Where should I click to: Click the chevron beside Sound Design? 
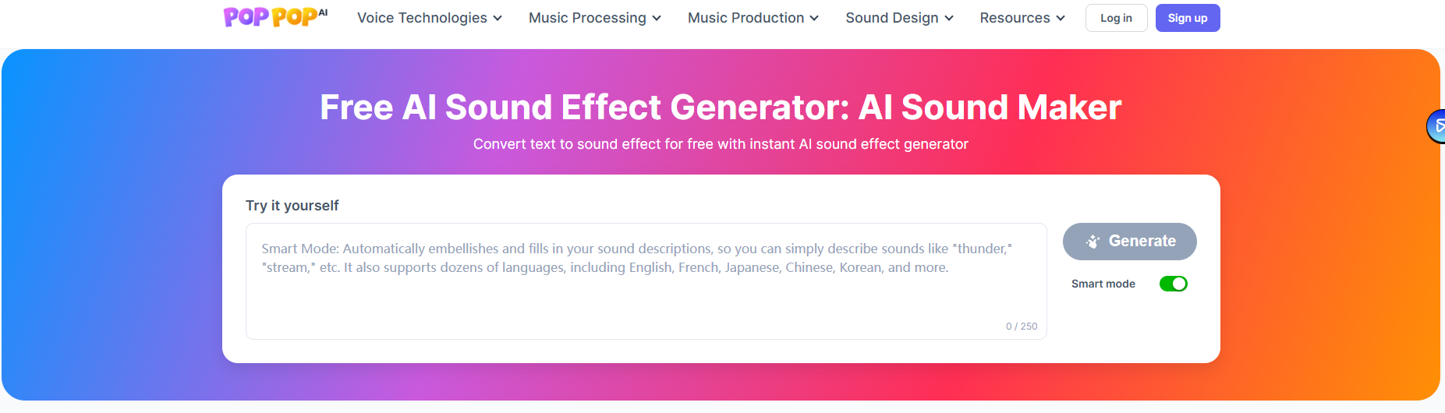point(949,18)
